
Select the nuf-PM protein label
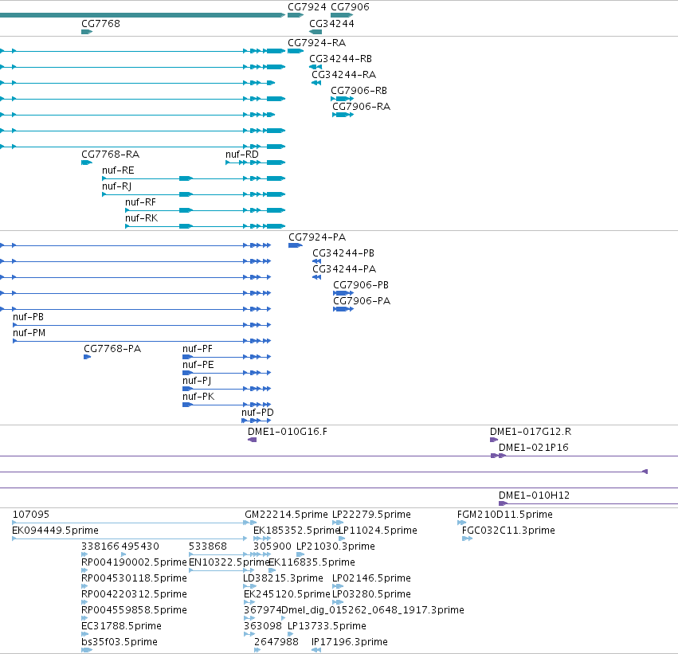point(29,333)
